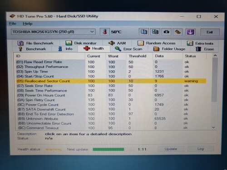Click the copy screenshot toolbar icon
Screen dimensions: 227x170
[155, 32]
